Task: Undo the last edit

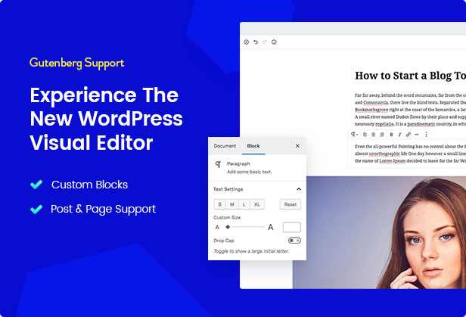Action: 256,42
